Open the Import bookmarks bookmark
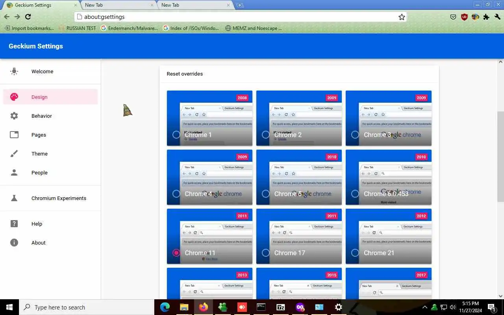The width and height of the screenshot is (504, 315). pyautogui.click(x=29, y=28)
